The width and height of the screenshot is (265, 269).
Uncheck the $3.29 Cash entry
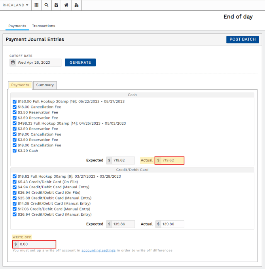point(15,151)
